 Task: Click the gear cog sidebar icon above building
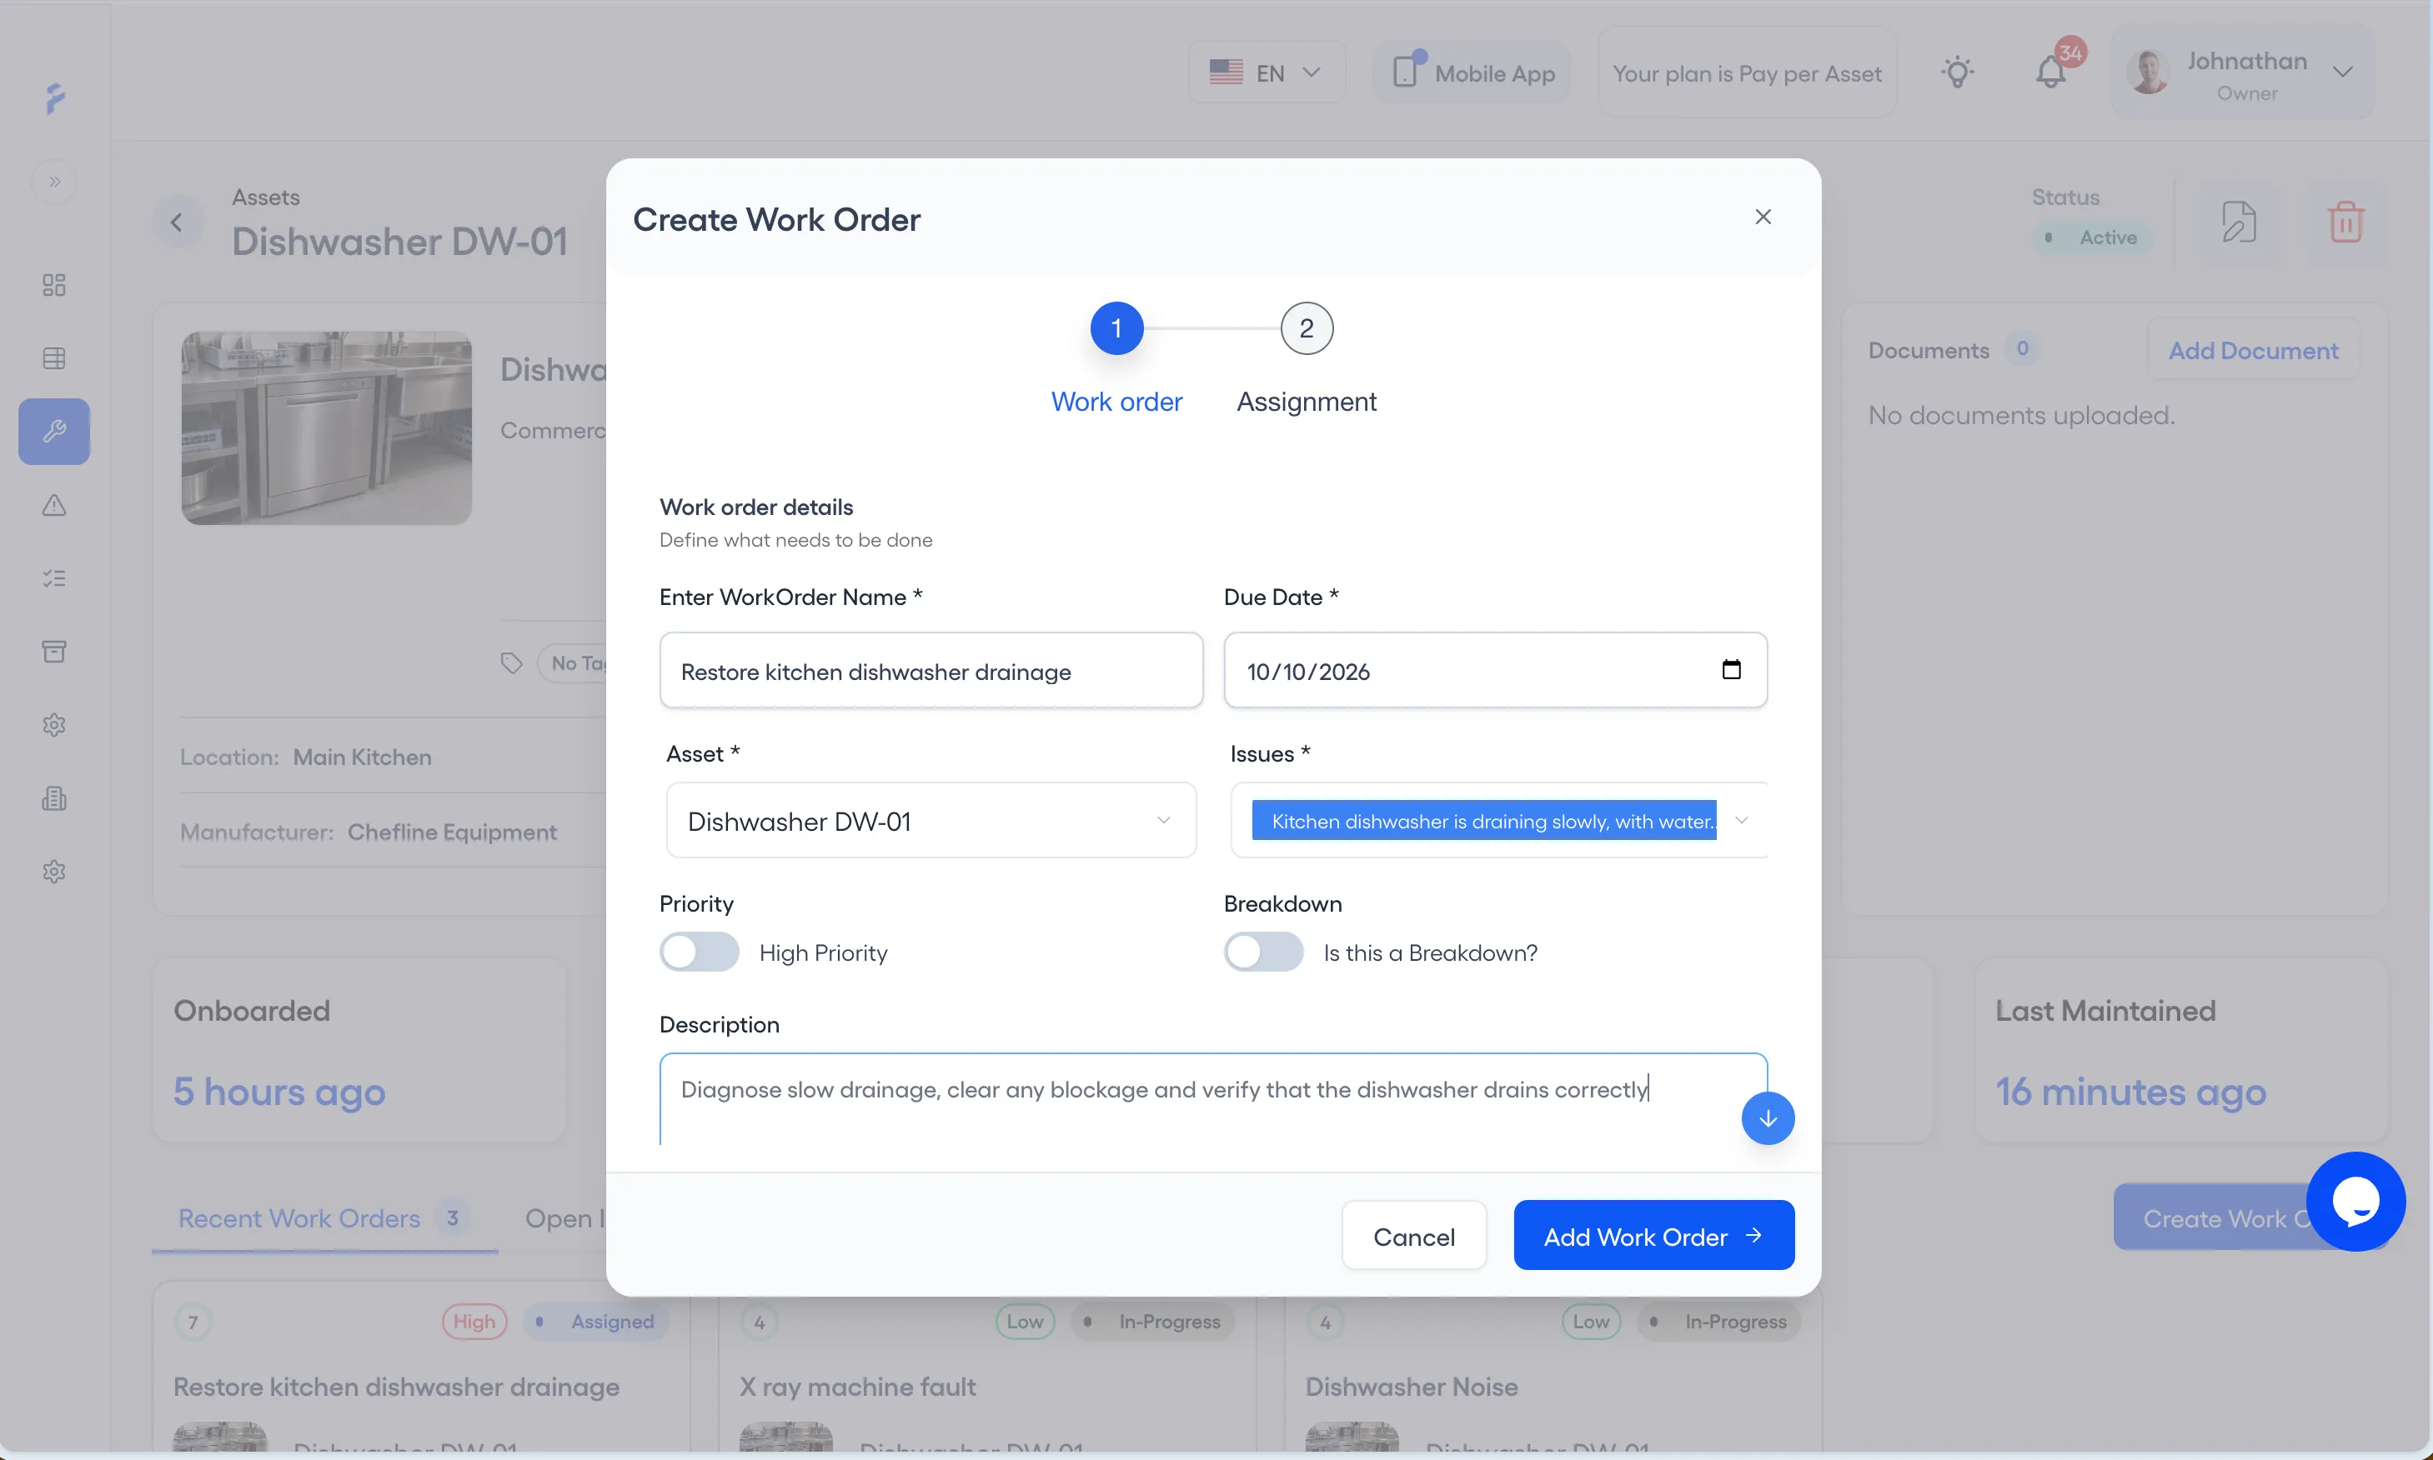coord(54,725)
